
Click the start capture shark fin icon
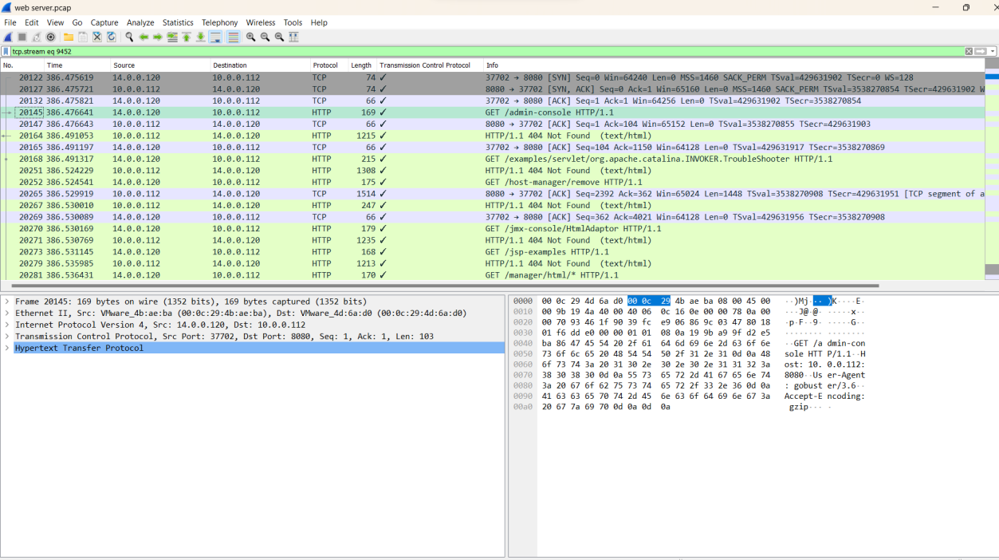tap(8, 37)
